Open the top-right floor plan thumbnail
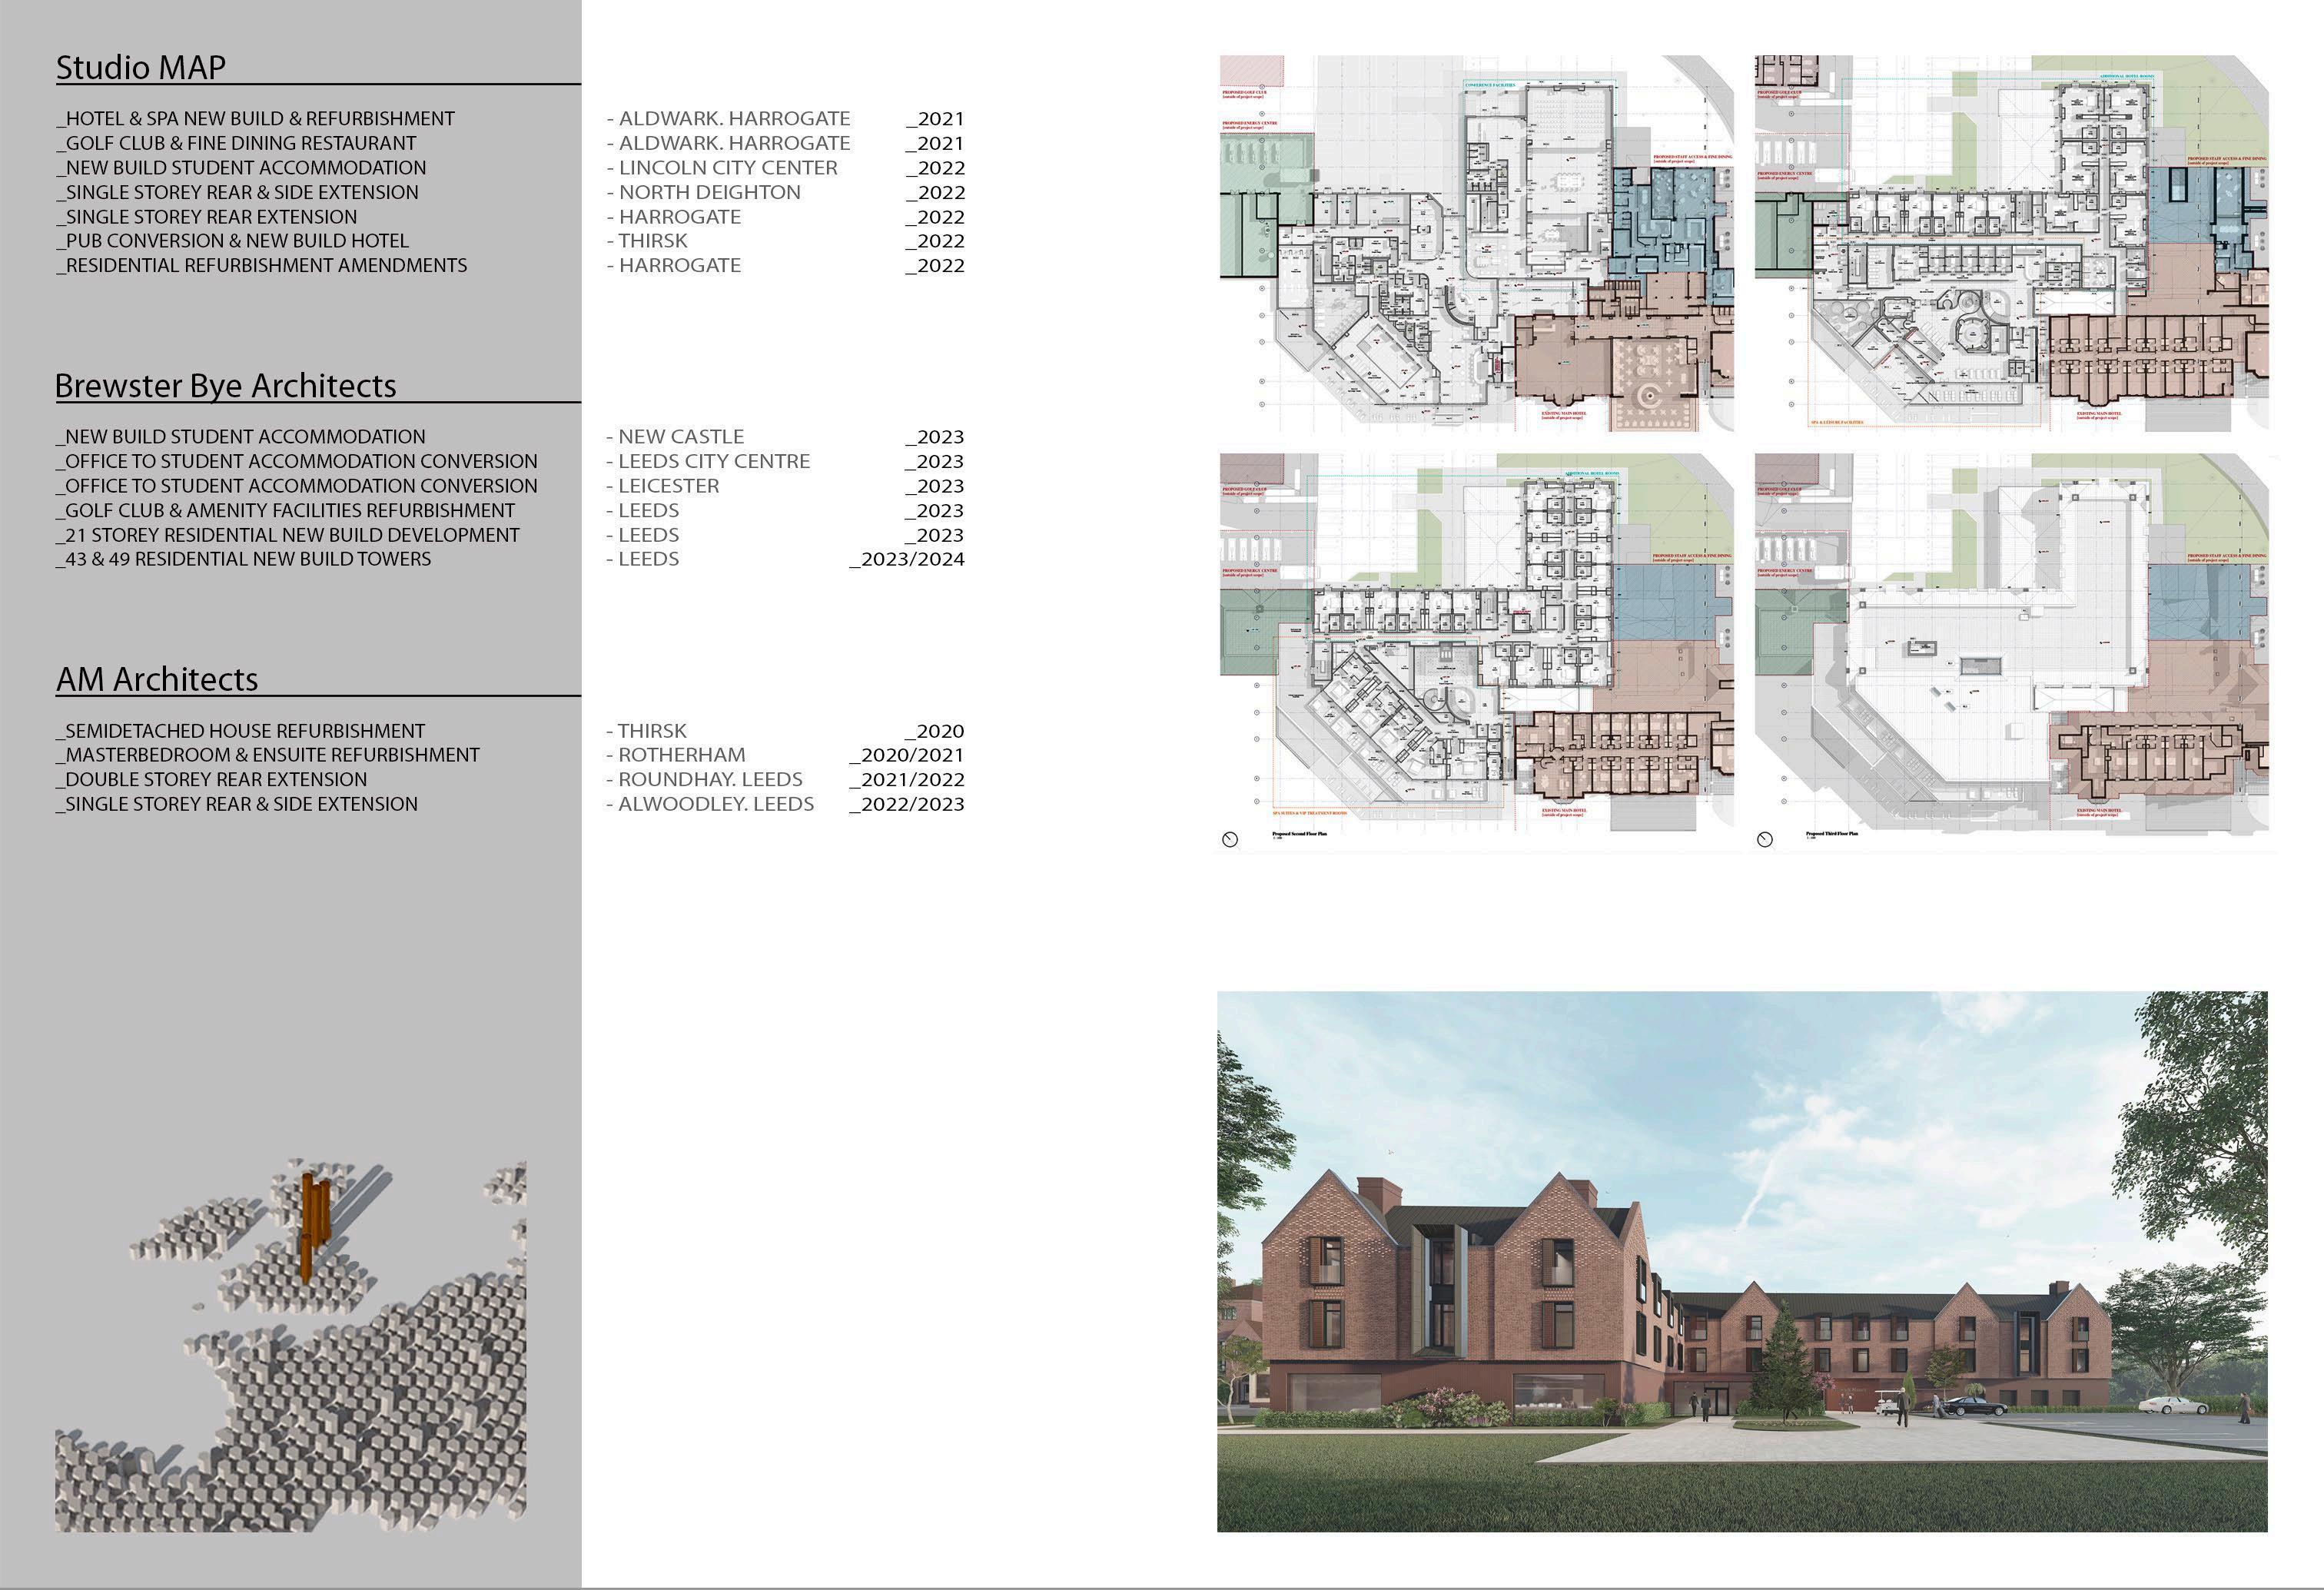Image resolution: width=2324 pixels, height=1590 pixels. (x=2011, y=243)
